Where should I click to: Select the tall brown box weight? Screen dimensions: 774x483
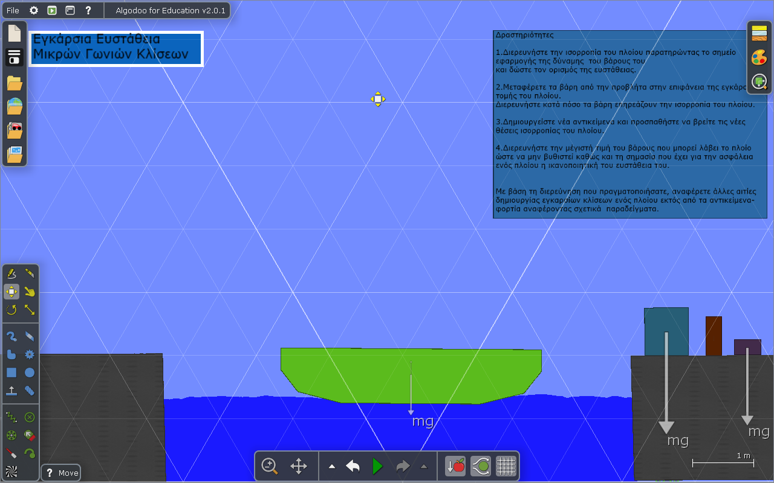(x=714, y=336)
